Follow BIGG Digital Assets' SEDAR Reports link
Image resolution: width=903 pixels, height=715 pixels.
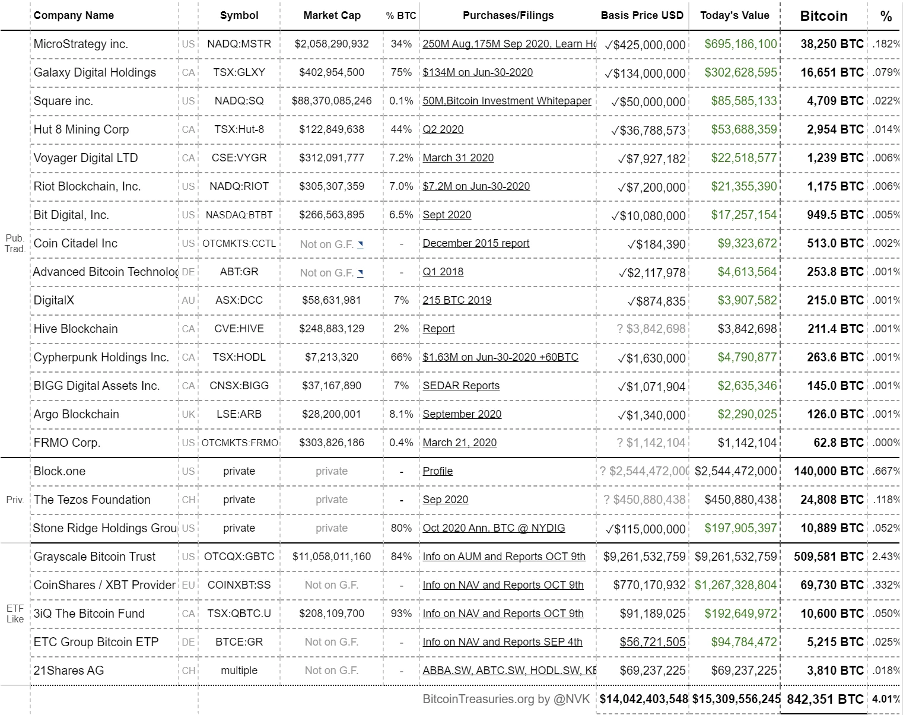click(x=461, y=386)
